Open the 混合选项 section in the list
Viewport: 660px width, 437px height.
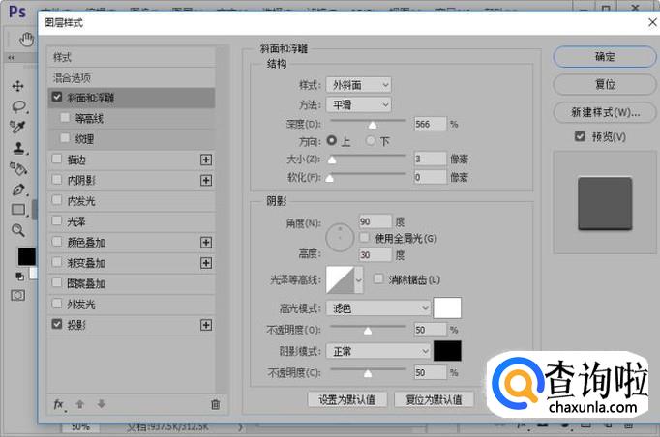click(73, 77)
